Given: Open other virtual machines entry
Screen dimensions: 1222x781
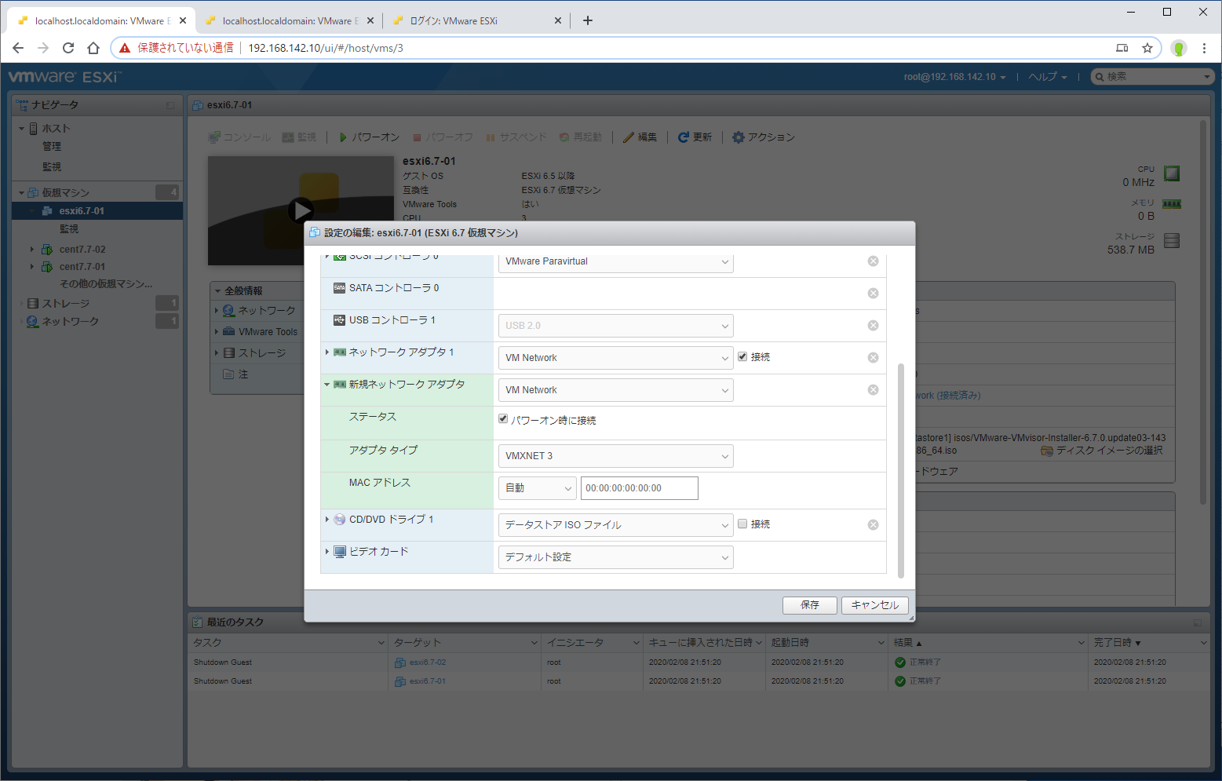Looking at the screenshot, I should point(106,284).
